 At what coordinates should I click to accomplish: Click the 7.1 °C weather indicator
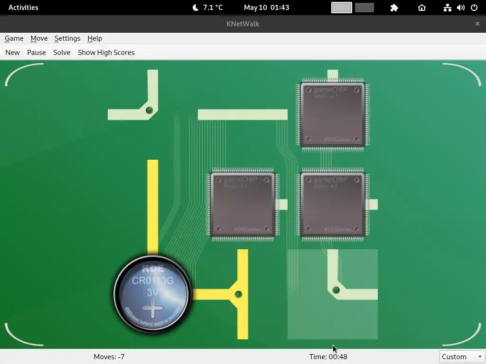point(208,8)
